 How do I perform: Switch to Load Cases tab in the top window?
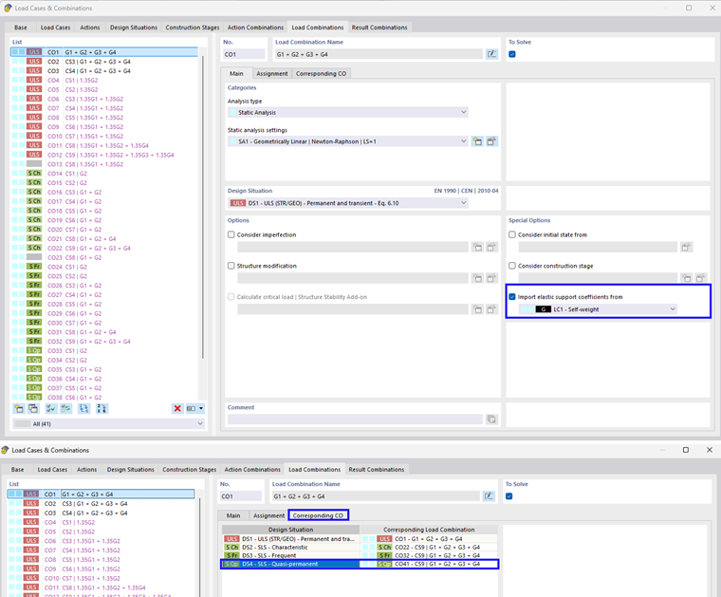[55, 28]
